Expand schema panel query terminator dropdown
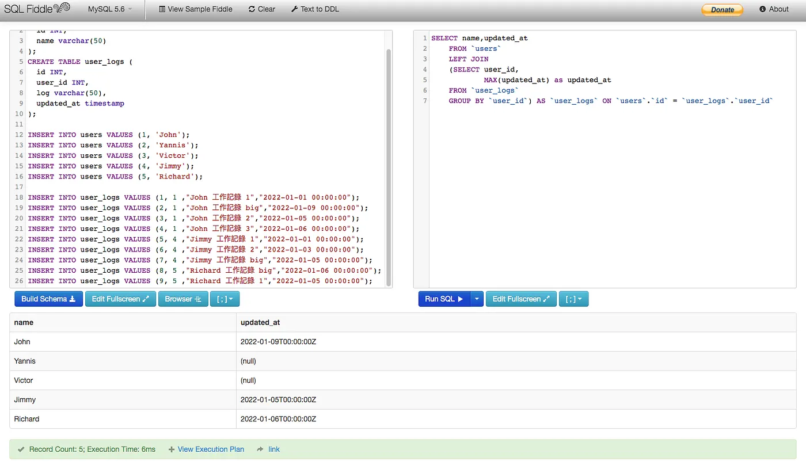 225,299
